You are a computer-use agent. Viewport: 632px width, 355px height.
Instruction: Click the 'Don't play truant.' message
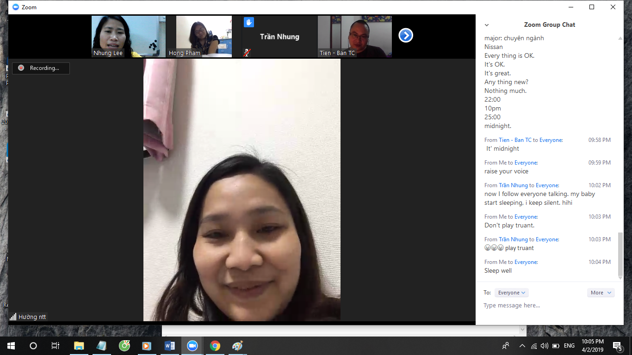[x=509, y=226]
